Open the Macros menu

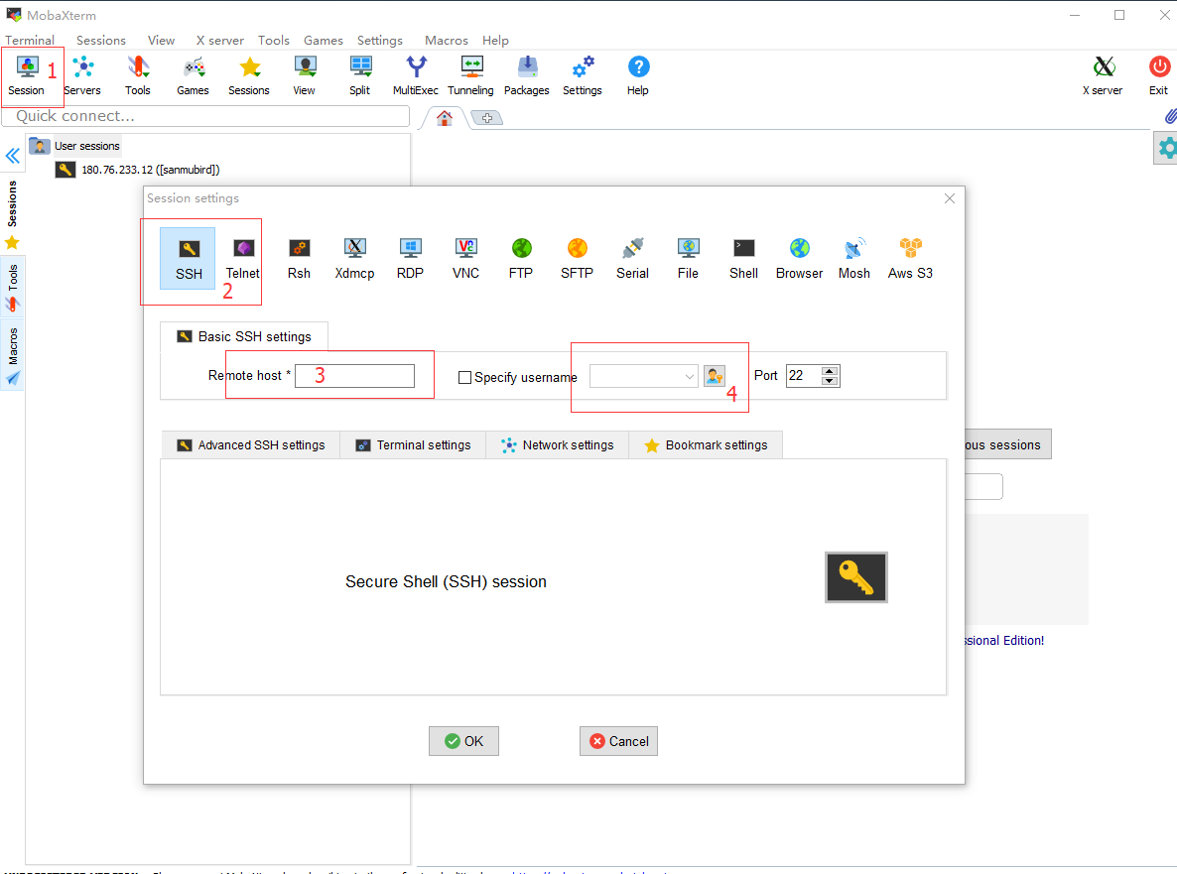(x=447, y=41)
